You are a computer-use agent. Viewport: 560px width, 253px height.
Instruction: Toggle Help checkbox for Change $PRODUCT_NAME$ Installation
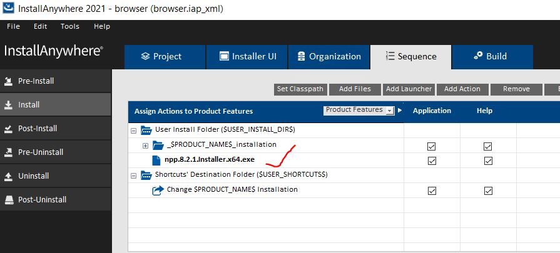click(488, 191)
